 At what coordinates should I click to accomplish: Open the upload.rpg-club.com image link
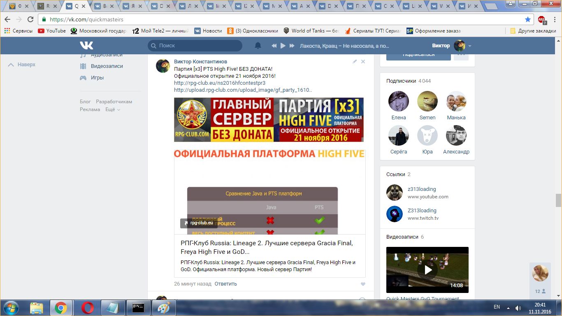coord(243,90)
